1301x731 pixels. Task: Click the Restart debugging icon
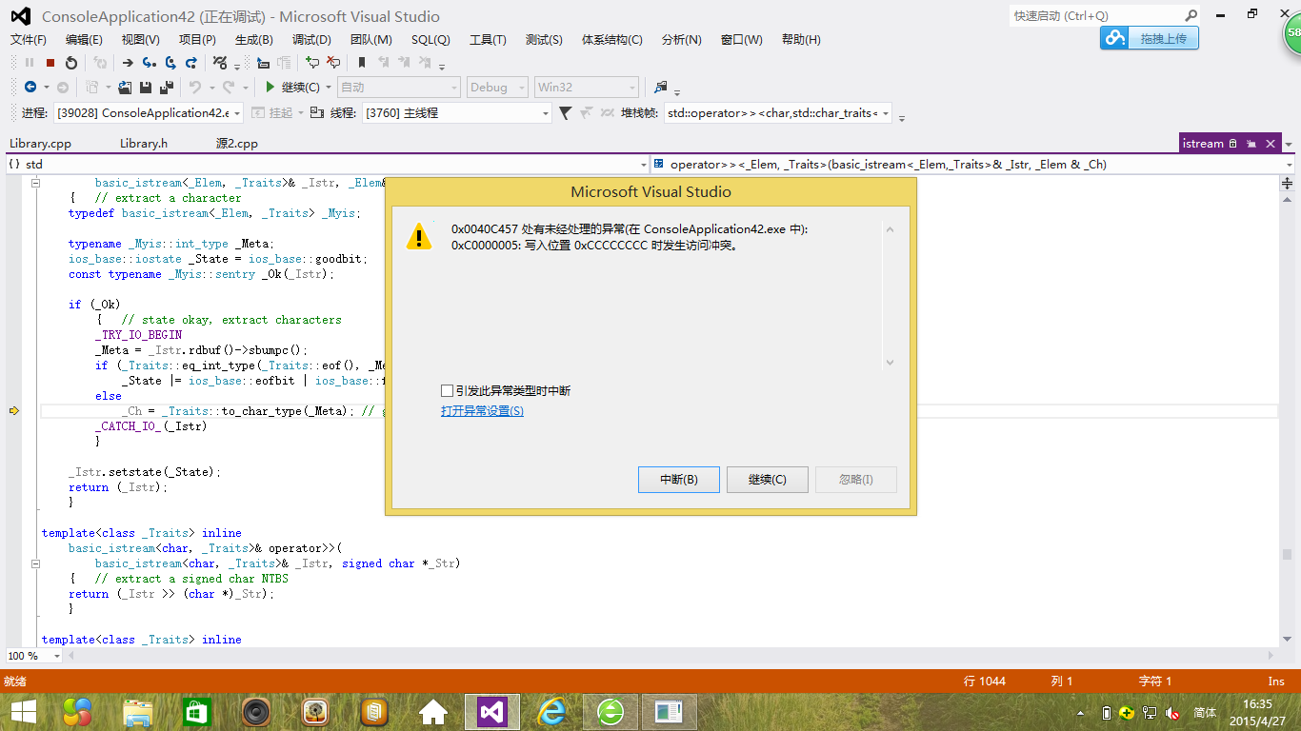pos(71,63)
